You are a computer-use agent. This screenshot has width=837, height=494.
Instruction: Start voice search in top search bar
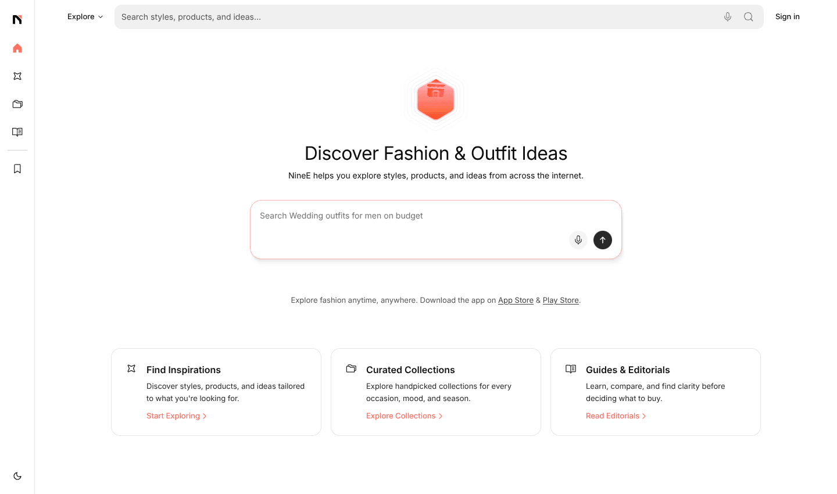click(728, 17)
